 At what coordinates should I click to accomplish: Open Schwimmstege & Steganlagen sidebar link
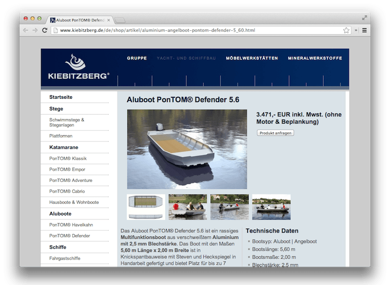pyautogui.click(x=67, y=122)
